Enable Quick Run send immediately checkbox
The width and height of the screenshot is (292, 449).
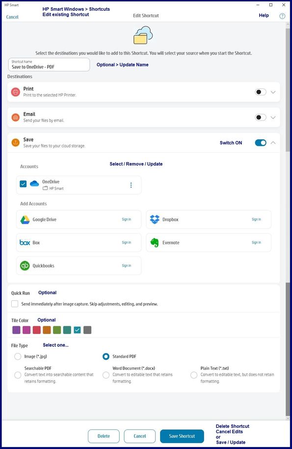15,304
